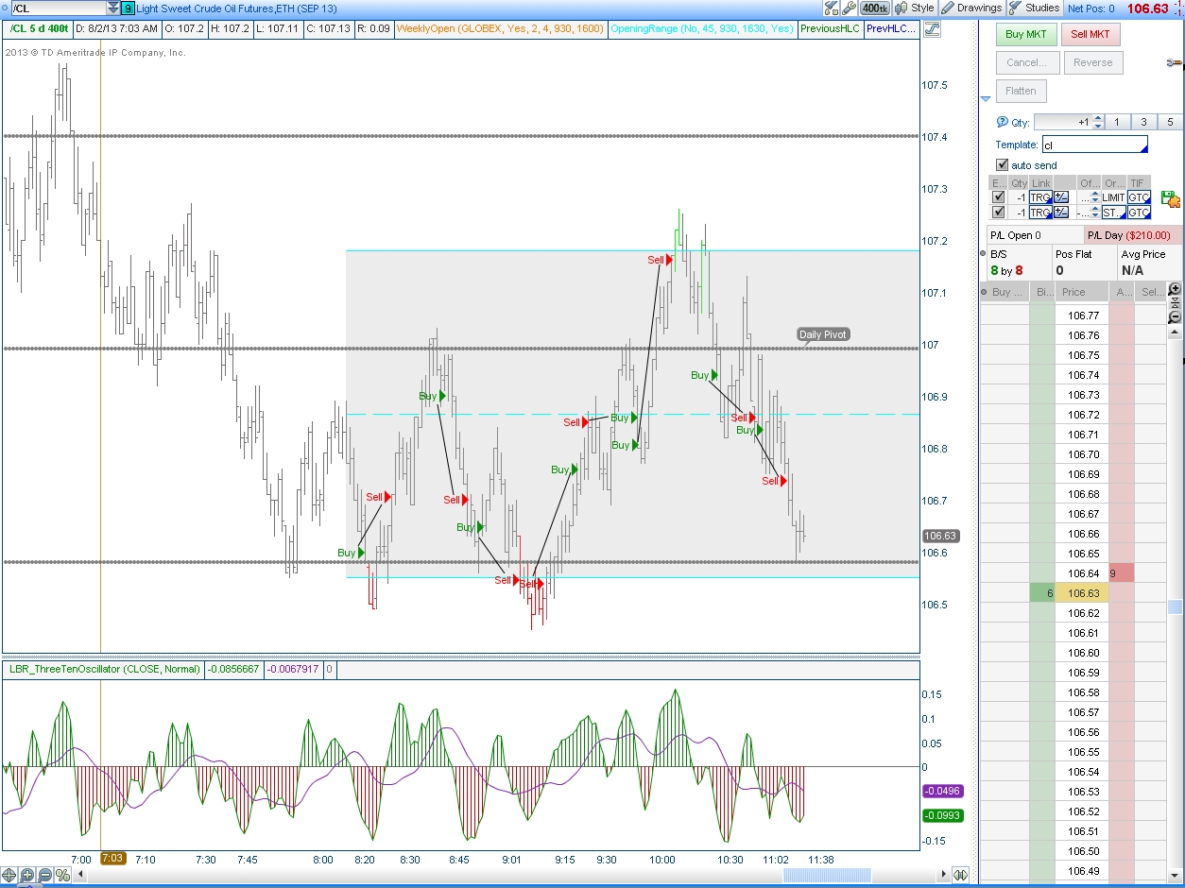1185x888 pixels.
Task: Click the P/L Open 0 tab
Action: (1034, 235)
